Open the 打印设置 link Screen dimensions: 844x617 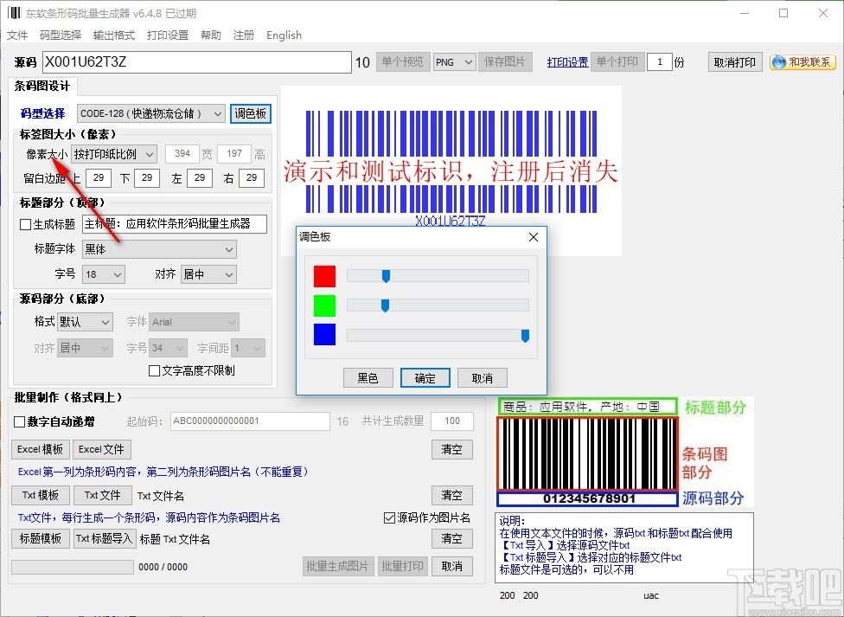566,61
